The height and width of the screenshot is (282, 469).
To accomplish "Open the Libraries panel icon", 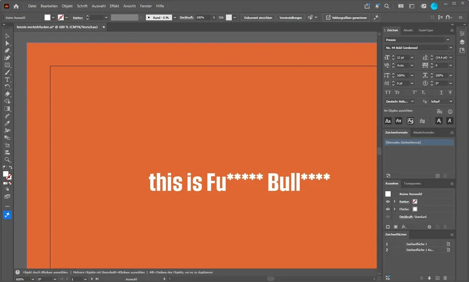I will [x=462, y=50].
